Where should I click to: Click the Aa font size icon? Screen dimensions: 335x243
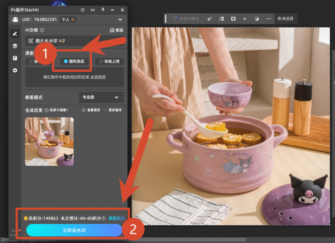pyautogui.click(x=93, y=10)
